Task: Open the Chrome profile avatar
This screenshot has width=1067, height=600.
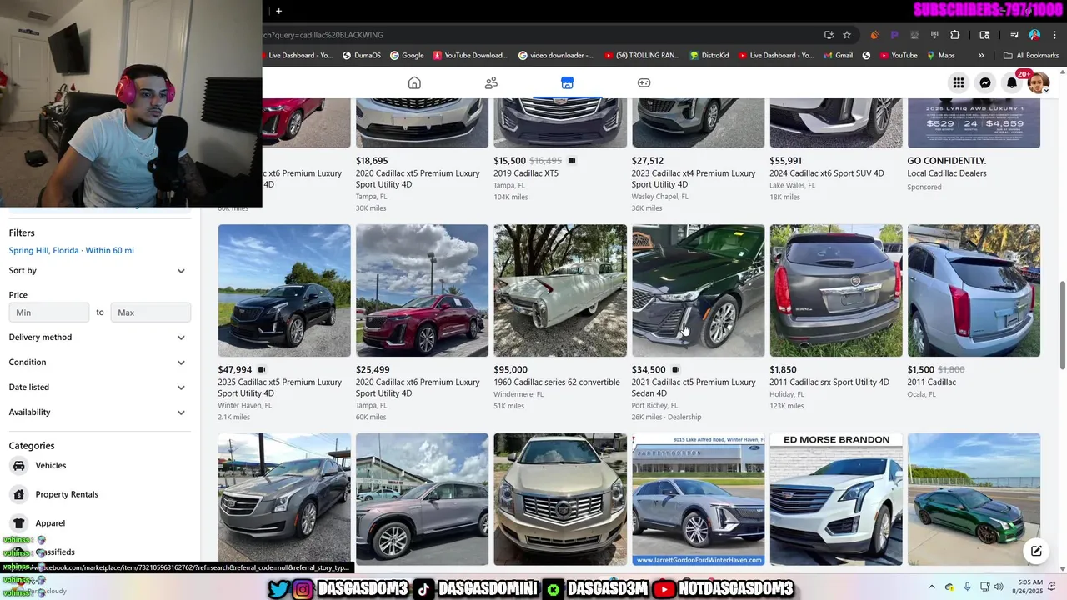Action: click(1034, 35)
